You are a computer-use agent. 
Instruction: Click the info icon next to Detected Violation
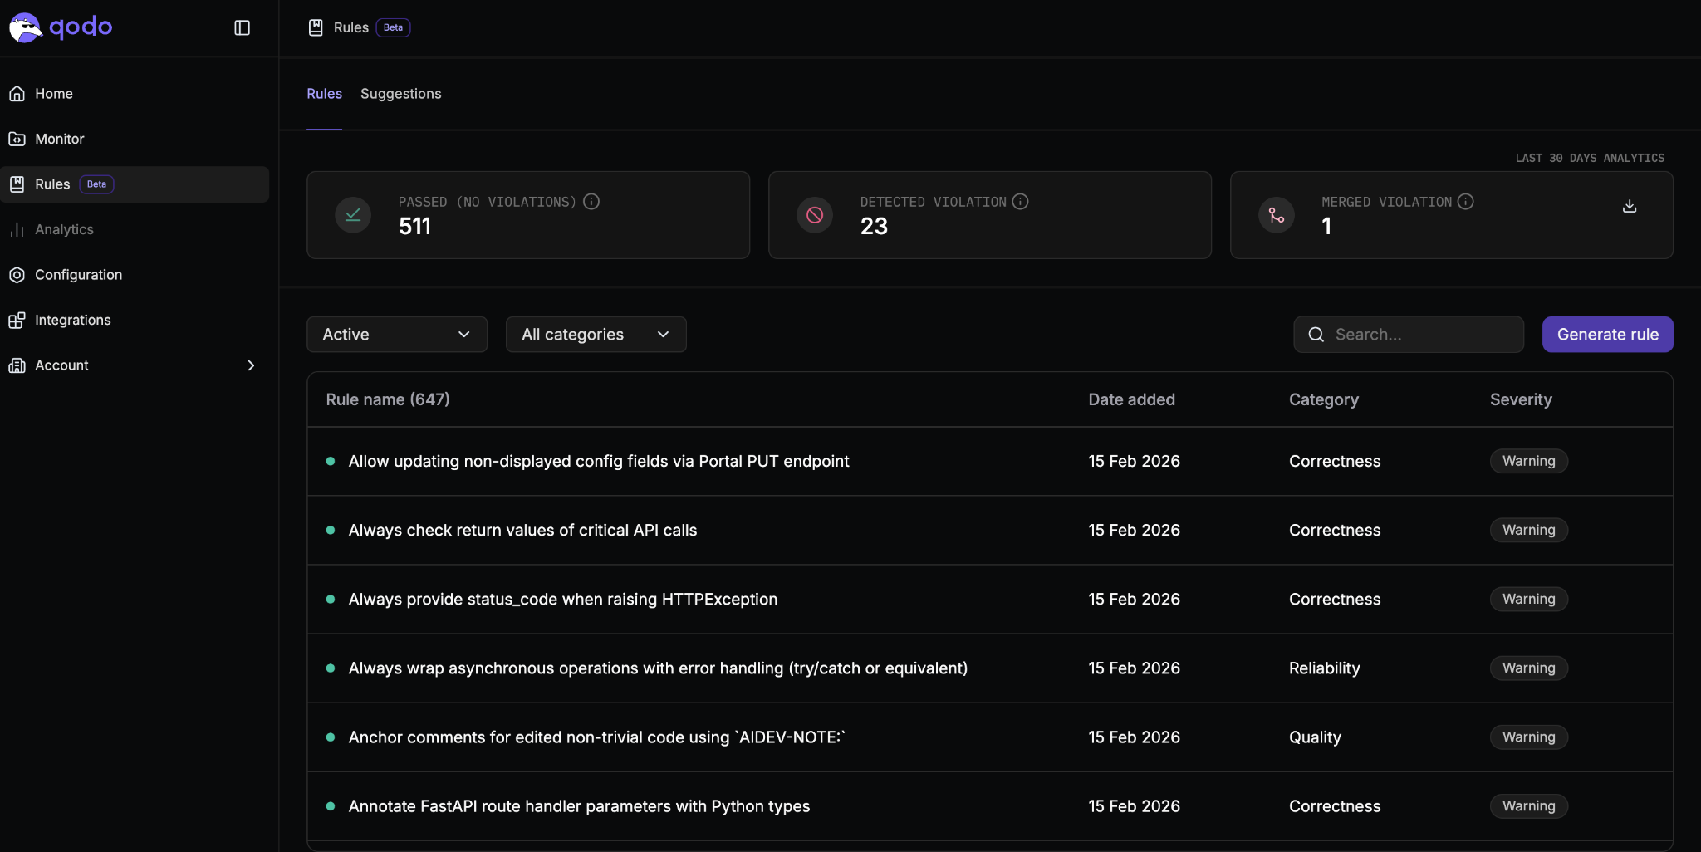click(1021, 202)
